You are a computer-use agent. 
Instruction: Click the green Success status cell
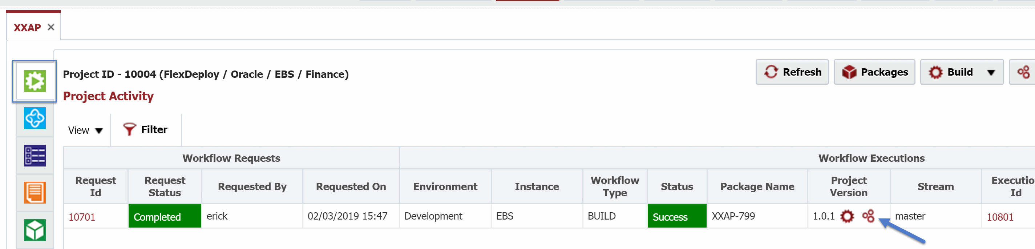click(x=677, y=216)
